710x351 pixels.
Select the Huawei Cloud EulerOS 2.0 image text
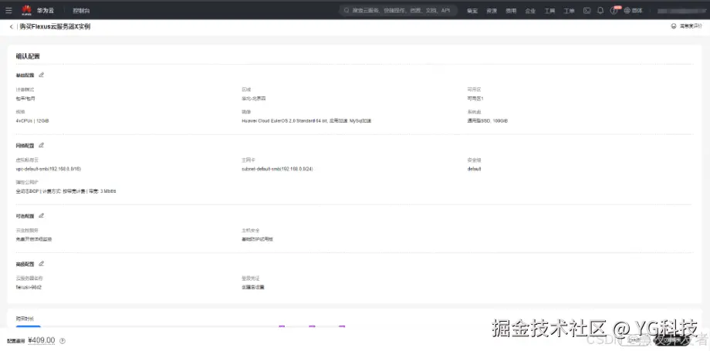click(307, 121)
